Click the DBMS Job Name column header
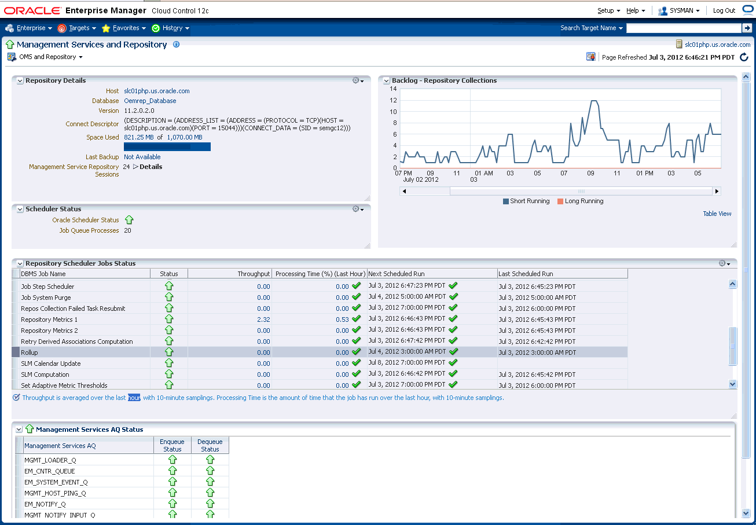 85,274
